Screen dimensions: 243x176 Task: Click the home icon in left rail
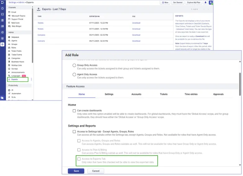click(2, 8)
